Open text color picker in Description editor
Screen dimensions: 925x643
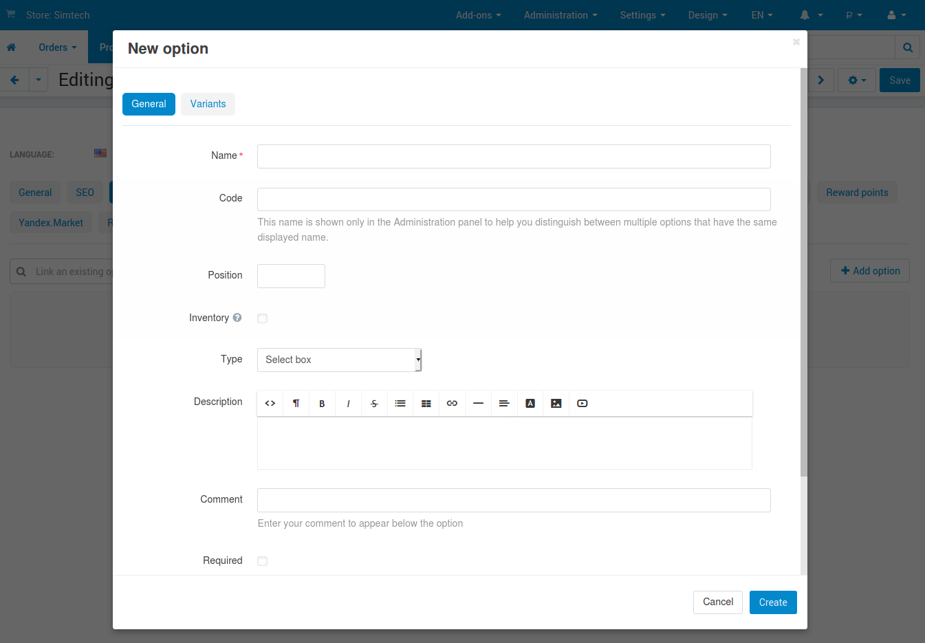(x=530, y=404)
